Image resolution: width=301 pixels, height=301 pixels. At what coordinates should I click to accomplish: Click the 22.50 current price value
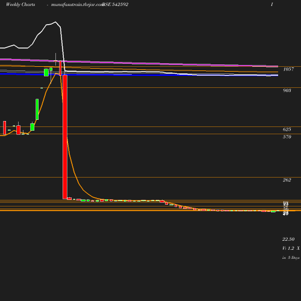[x=288, y=239]
